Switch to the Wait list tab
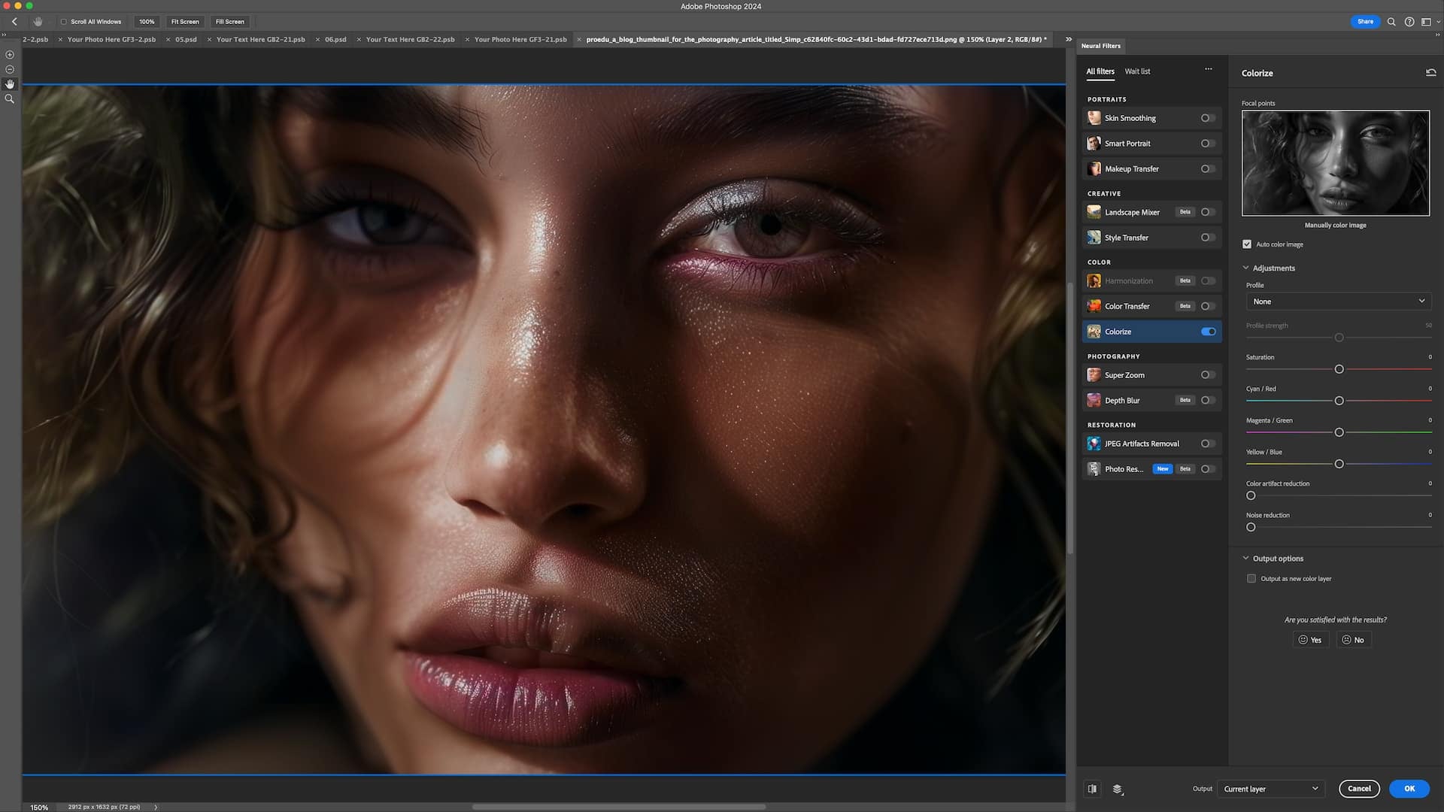This screenshot has height=812, width=1444. coord(1137,71)
